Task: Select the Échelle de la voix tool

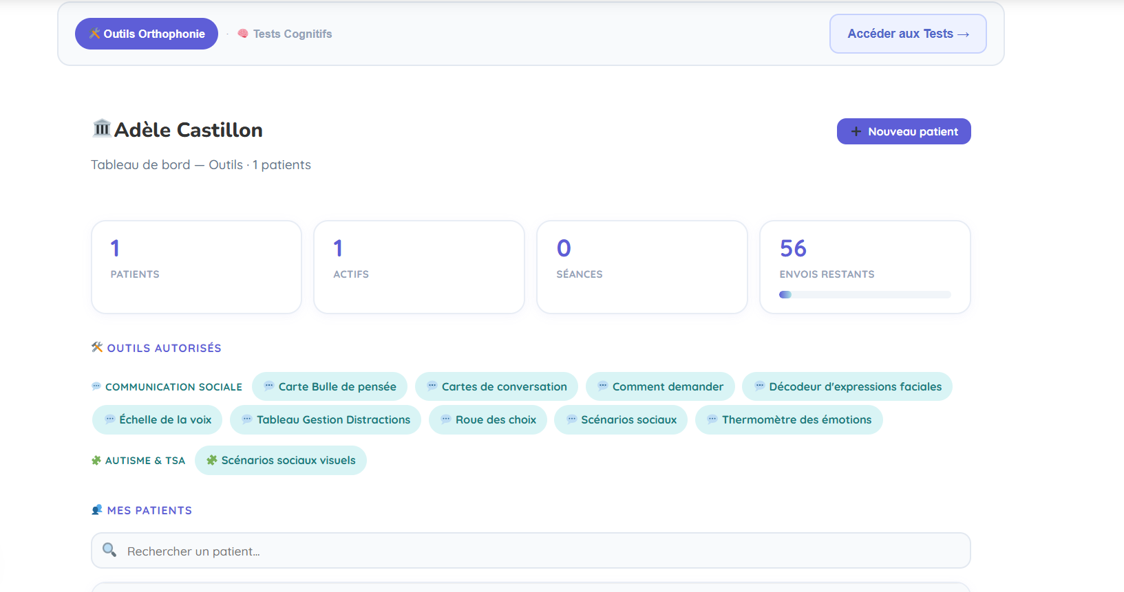Action: [x=158, y=419]
